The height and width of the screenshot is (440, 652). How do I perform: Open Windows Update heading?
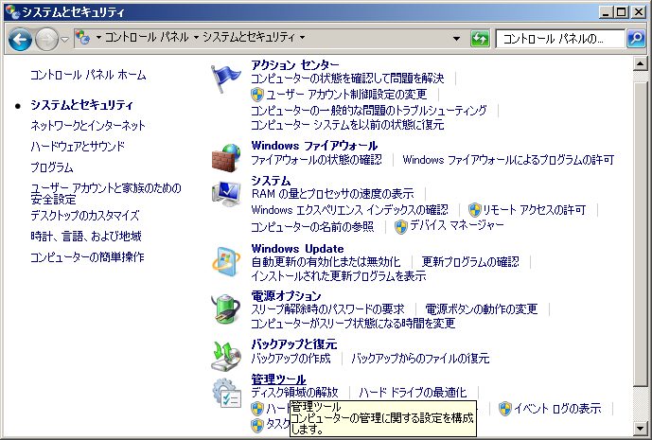pyautogui.click(x=298, y=249)
